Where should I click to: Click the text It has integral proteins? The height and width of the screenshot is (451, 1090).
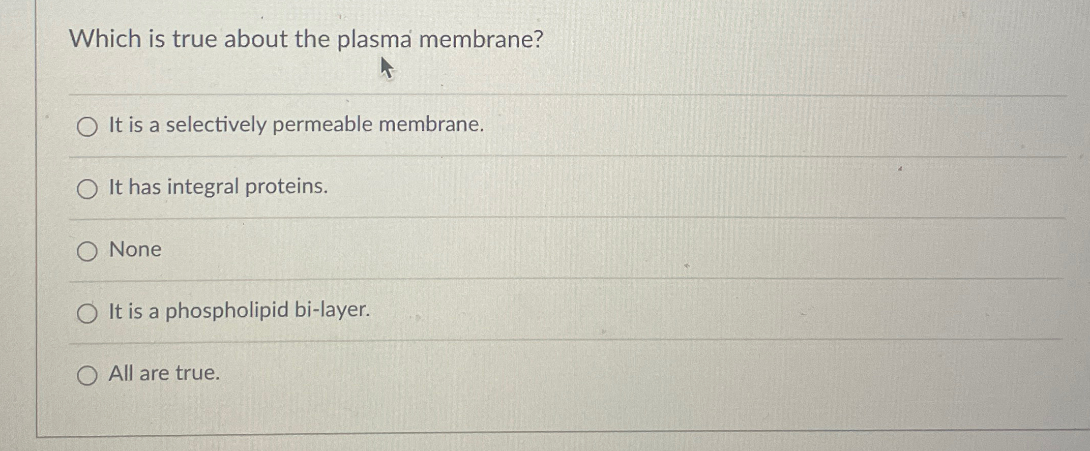pyautogui.click(x=218, y=188)
